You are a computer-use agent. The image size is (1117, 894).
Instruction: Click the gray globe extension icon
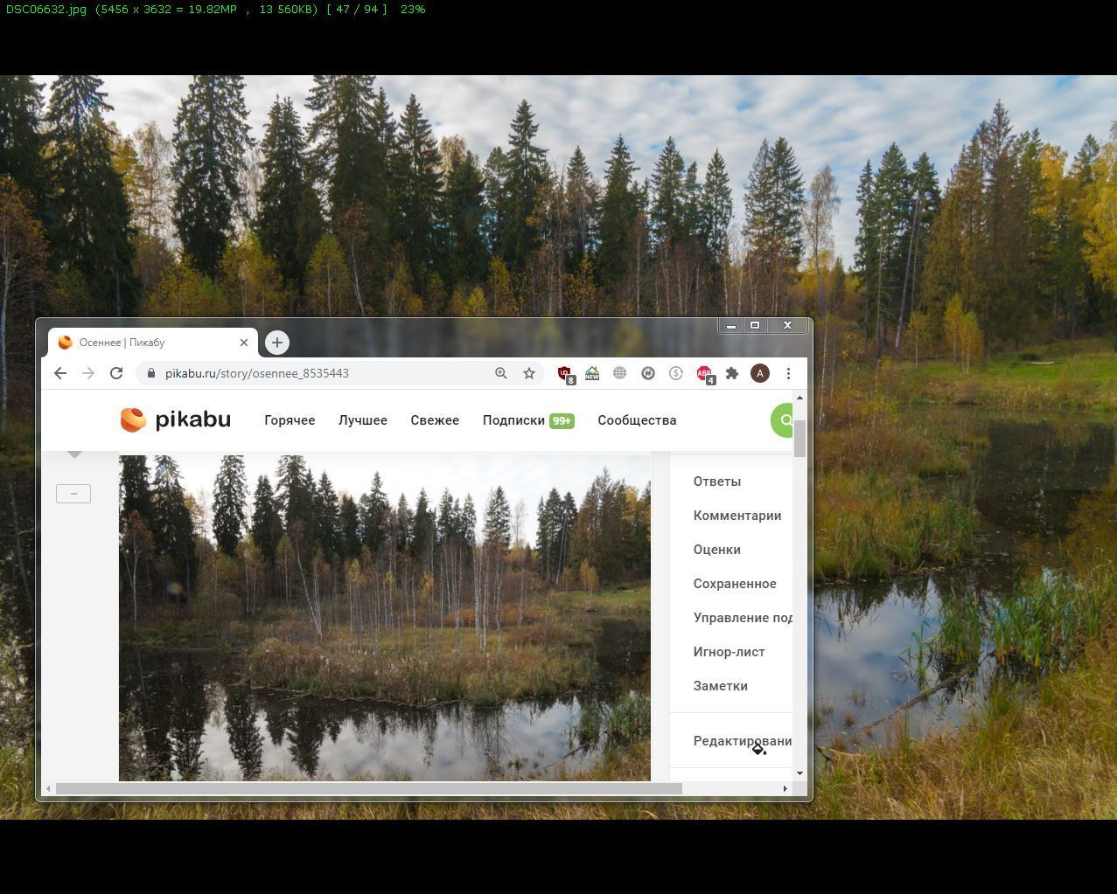[620, 373]
